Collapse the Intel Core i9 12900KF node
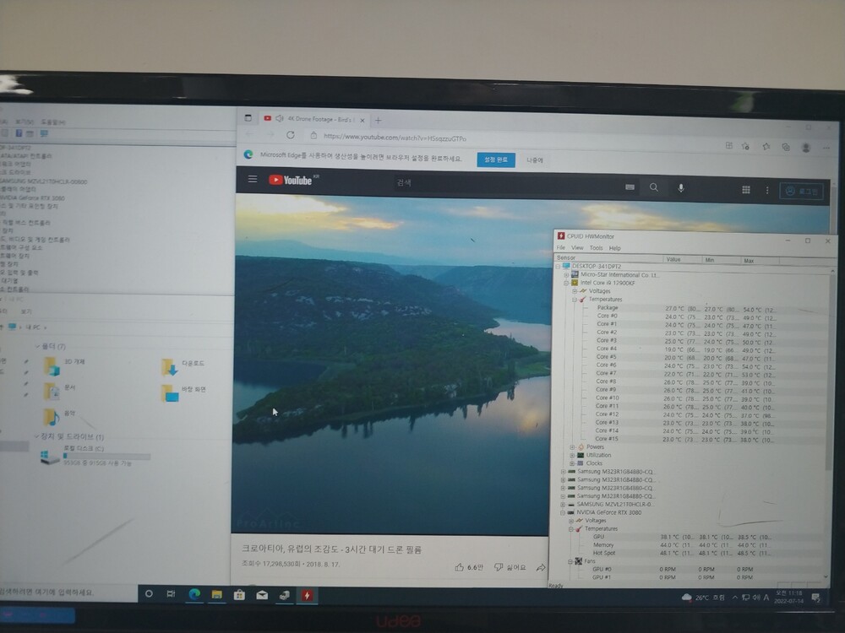Viewport: 845px width, 633px height. coord(566,283)
